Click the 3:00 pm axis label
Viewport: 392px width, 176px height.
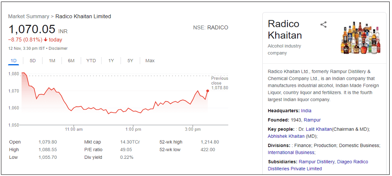[193, 129]
